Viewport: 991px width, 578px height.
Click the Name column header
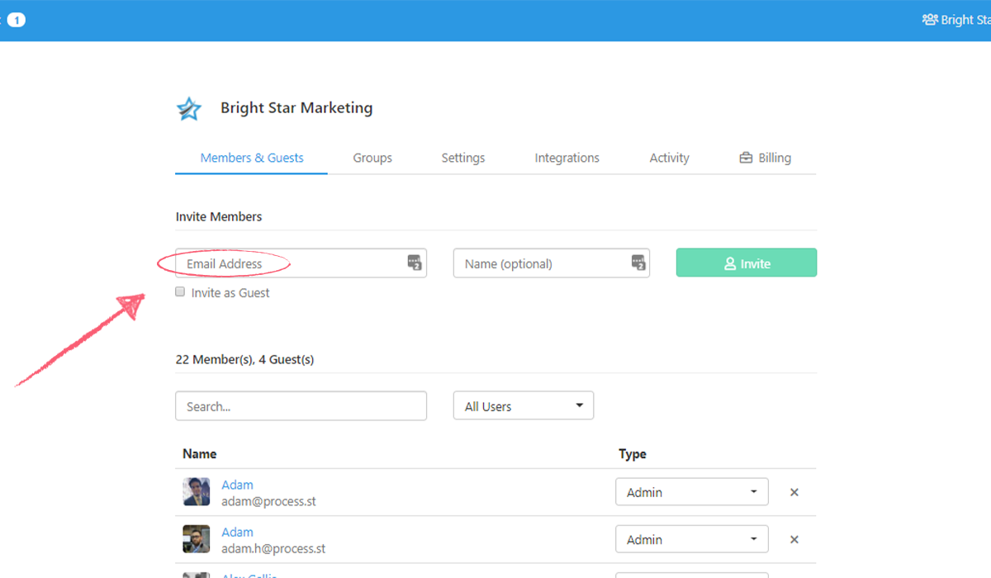pyautogui.click(x=200, y=453)
